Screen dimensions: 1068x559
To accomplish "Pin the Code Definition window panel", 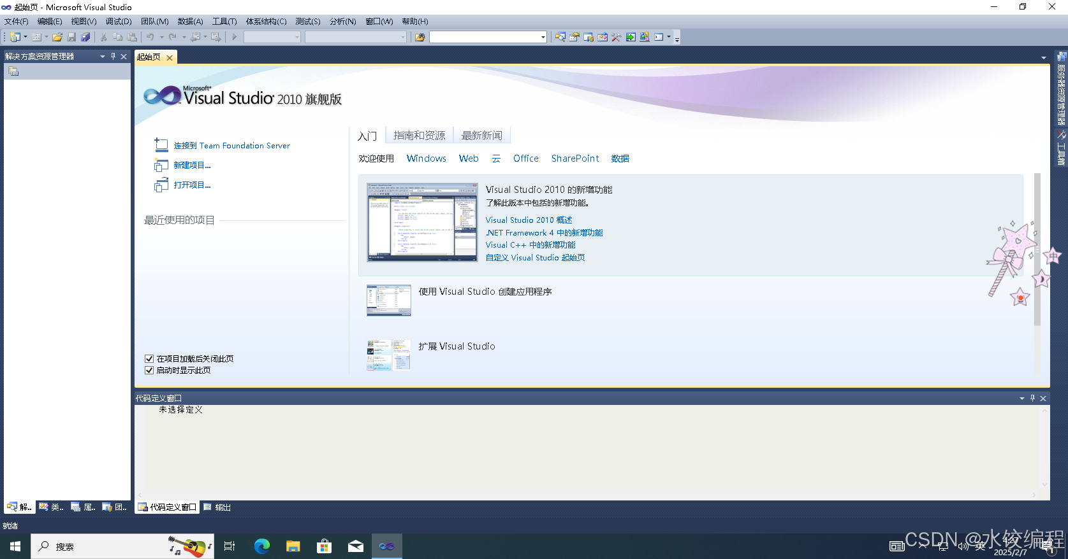I will click(1032, 398).
